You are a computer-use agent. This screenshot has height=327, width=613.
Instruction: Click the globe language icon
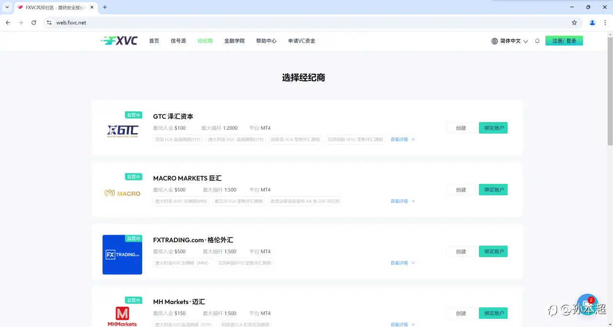(x=495, y=41)
